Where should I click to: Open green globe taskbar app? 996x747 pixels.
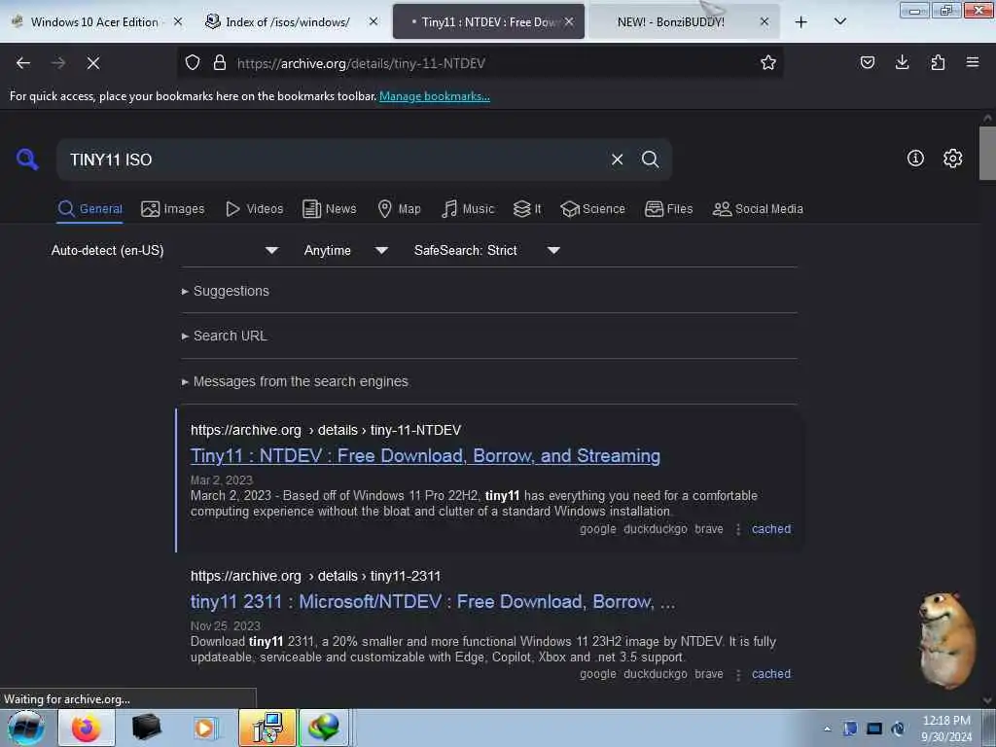[x=324, y=728]
